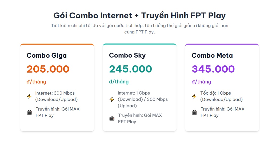This screenshot has height=143, width=280.
Task: Click the 245.000 price in Combo Sky
Action: click(130, 69)
